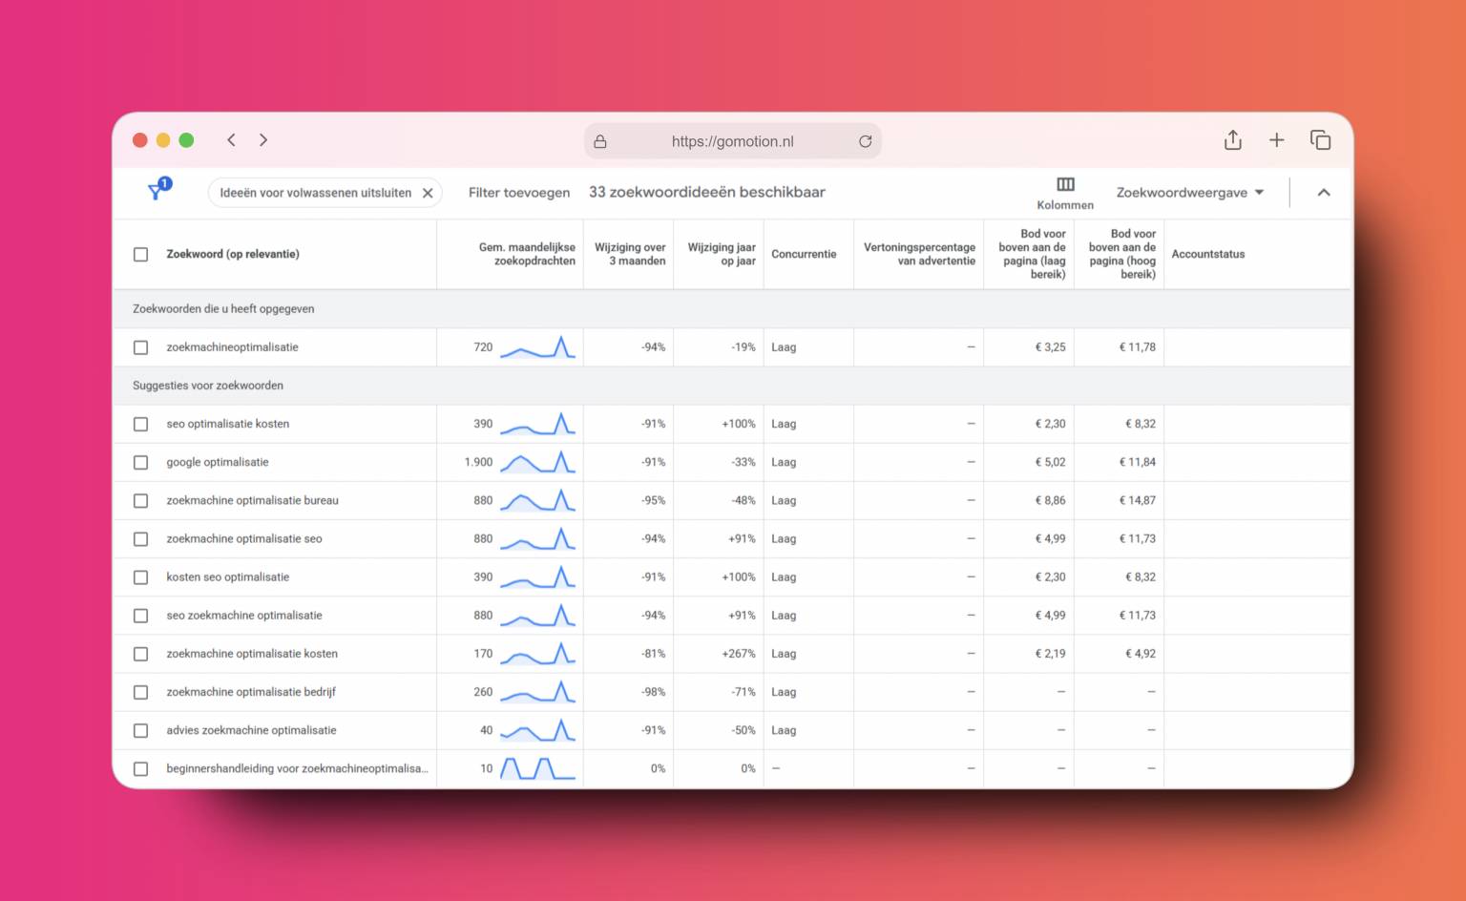Click the gomotion.nl address bar
The image size is (1466, 901).
point(732,141)
